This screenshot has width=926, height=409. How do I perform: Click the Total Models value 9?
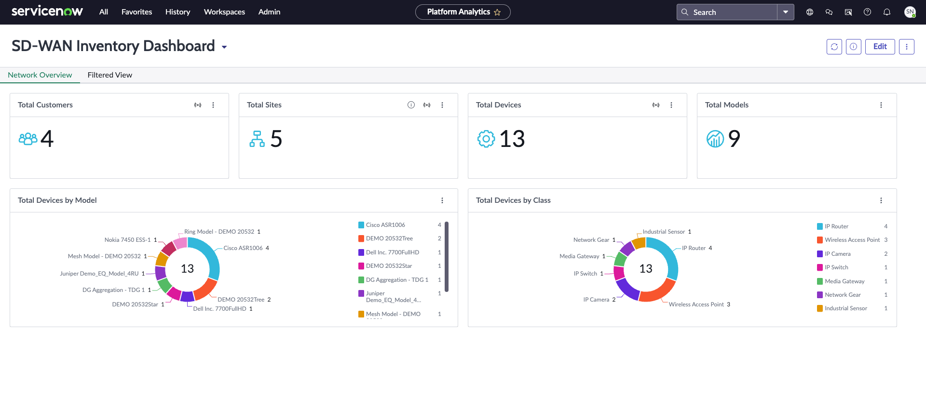pyautogui.click(x=734, y=139)
